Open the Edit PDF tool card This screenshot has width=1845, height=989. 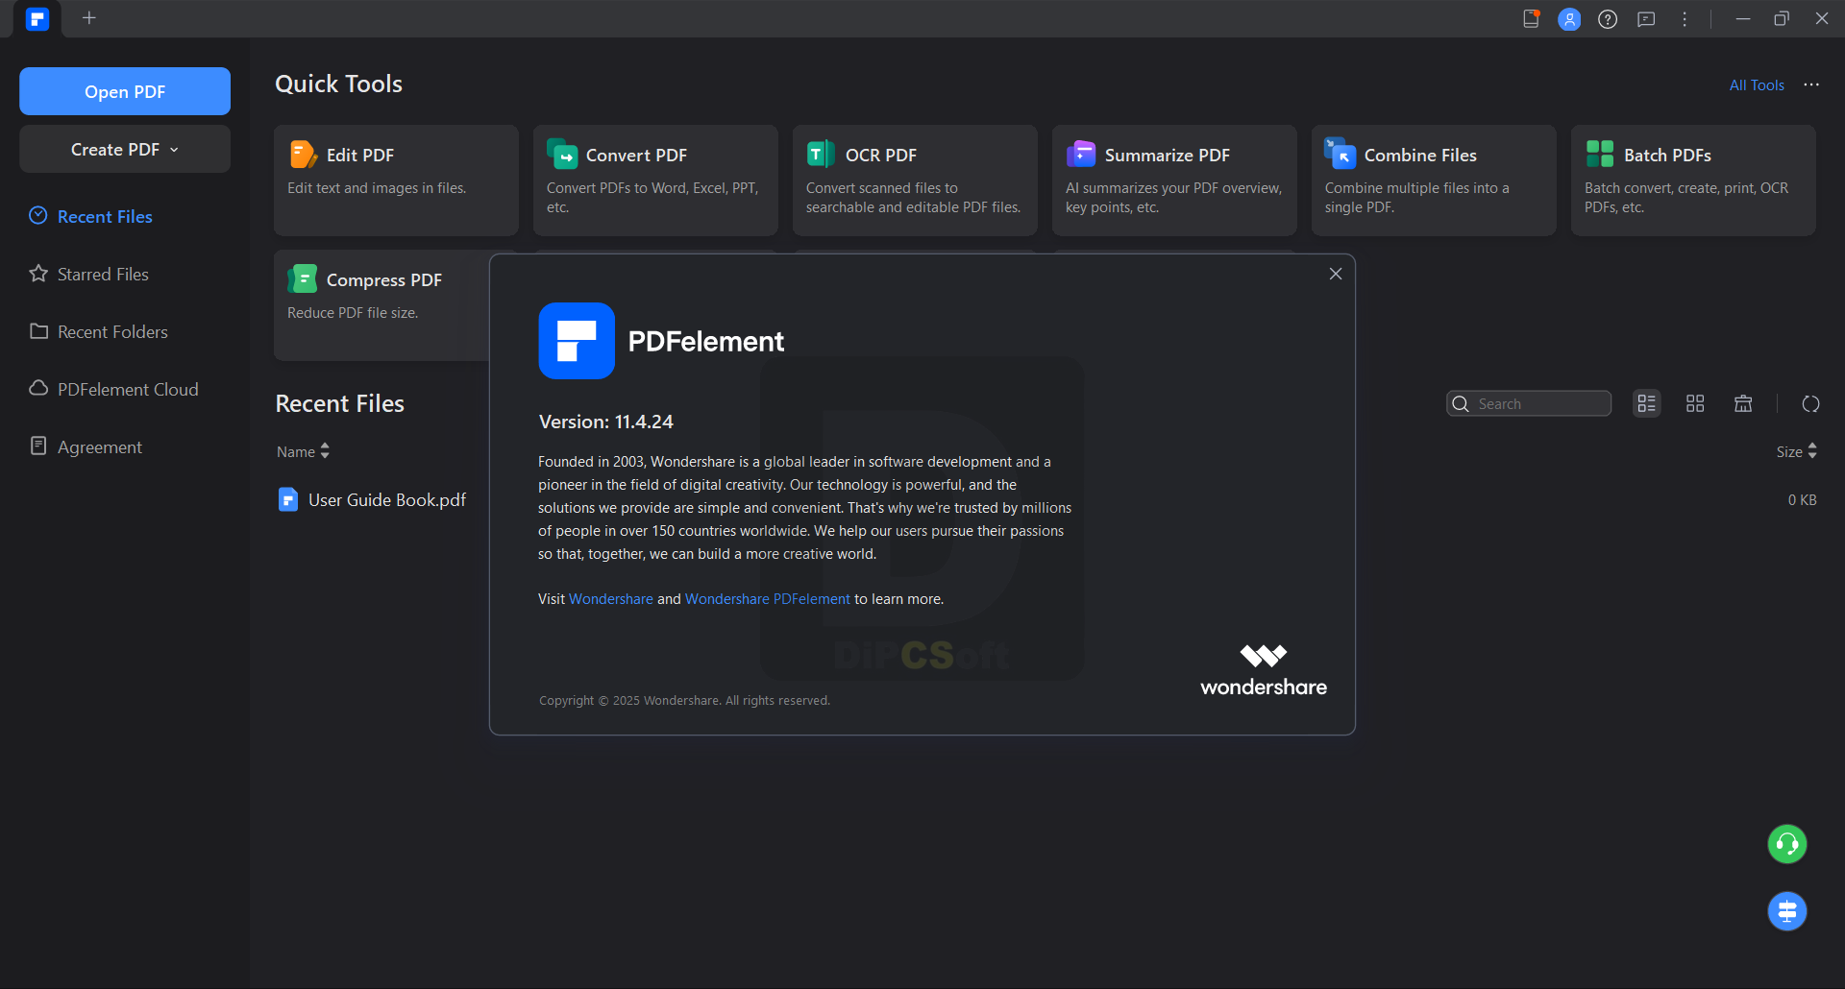[x=396, y=181]
